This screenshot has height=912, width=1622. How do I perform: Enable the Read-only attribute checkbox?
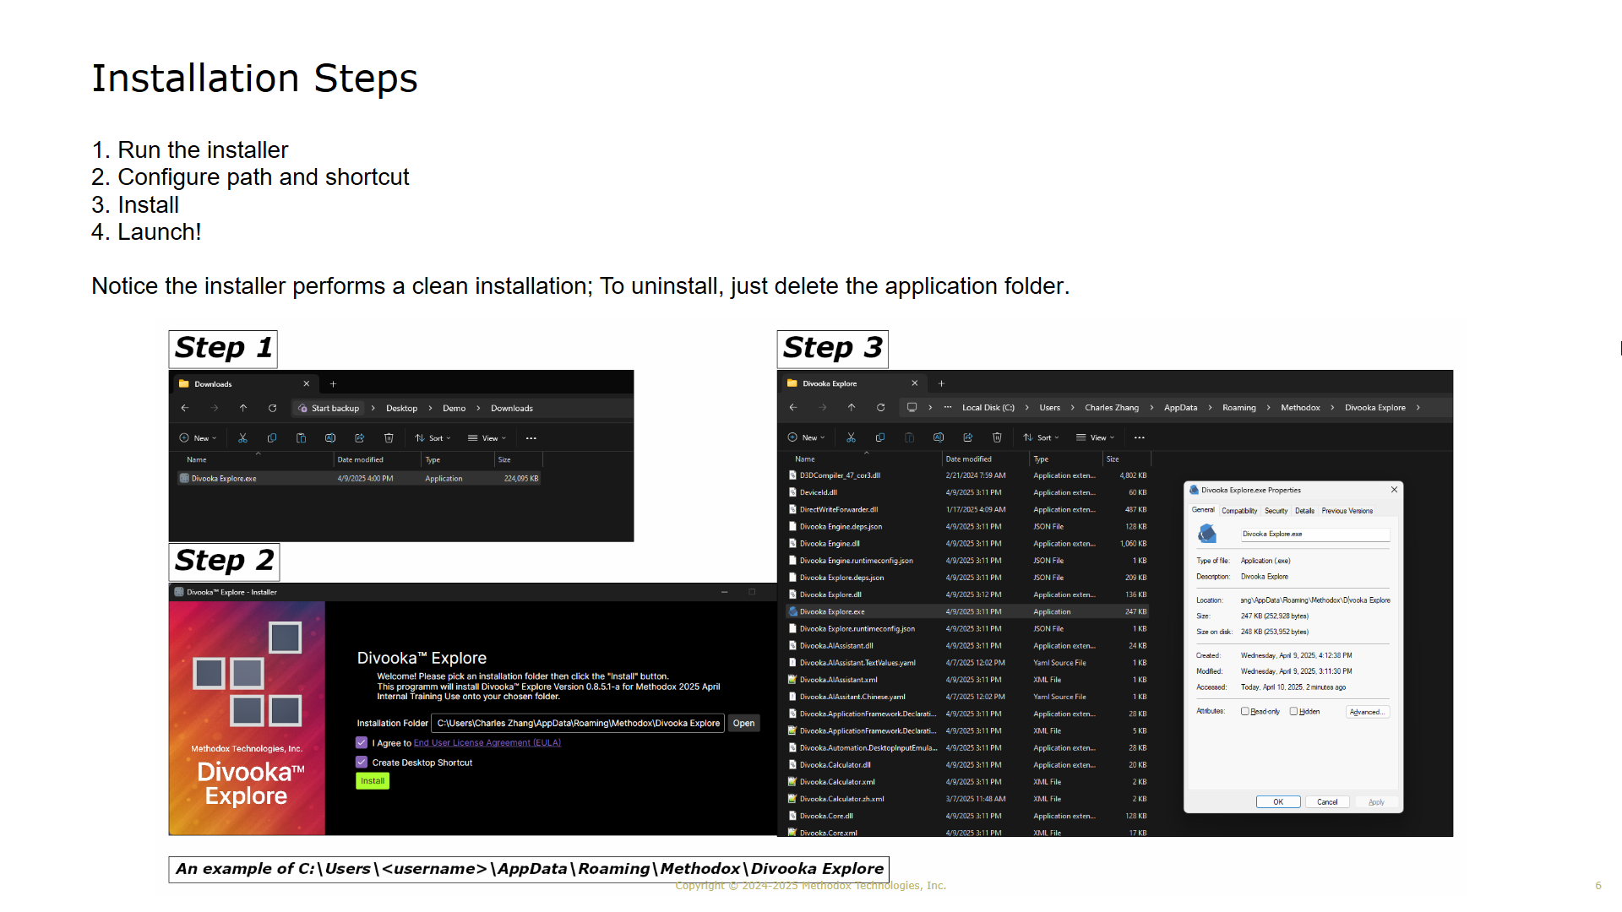[1244, 712]
